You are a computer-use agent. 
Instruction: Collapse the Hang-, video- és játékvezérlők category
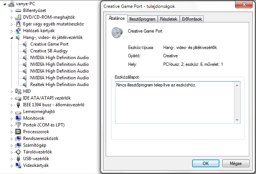pos(12,38)
